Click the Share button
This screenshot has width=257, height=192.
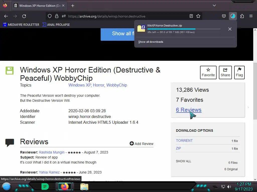225,72
